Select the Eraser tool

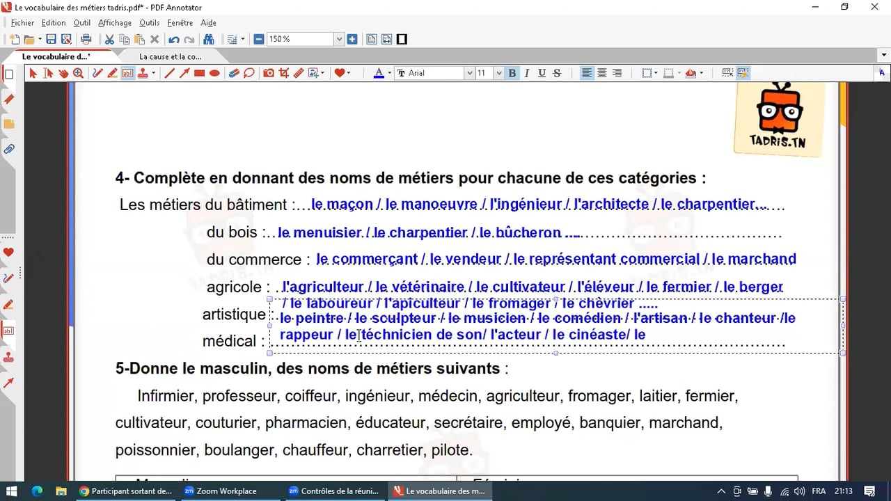tap(234, 73)
